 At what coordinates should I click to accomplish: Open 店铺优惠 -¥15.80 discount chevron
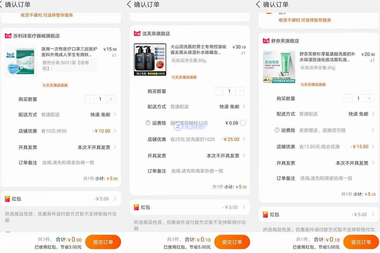point(373,146)
